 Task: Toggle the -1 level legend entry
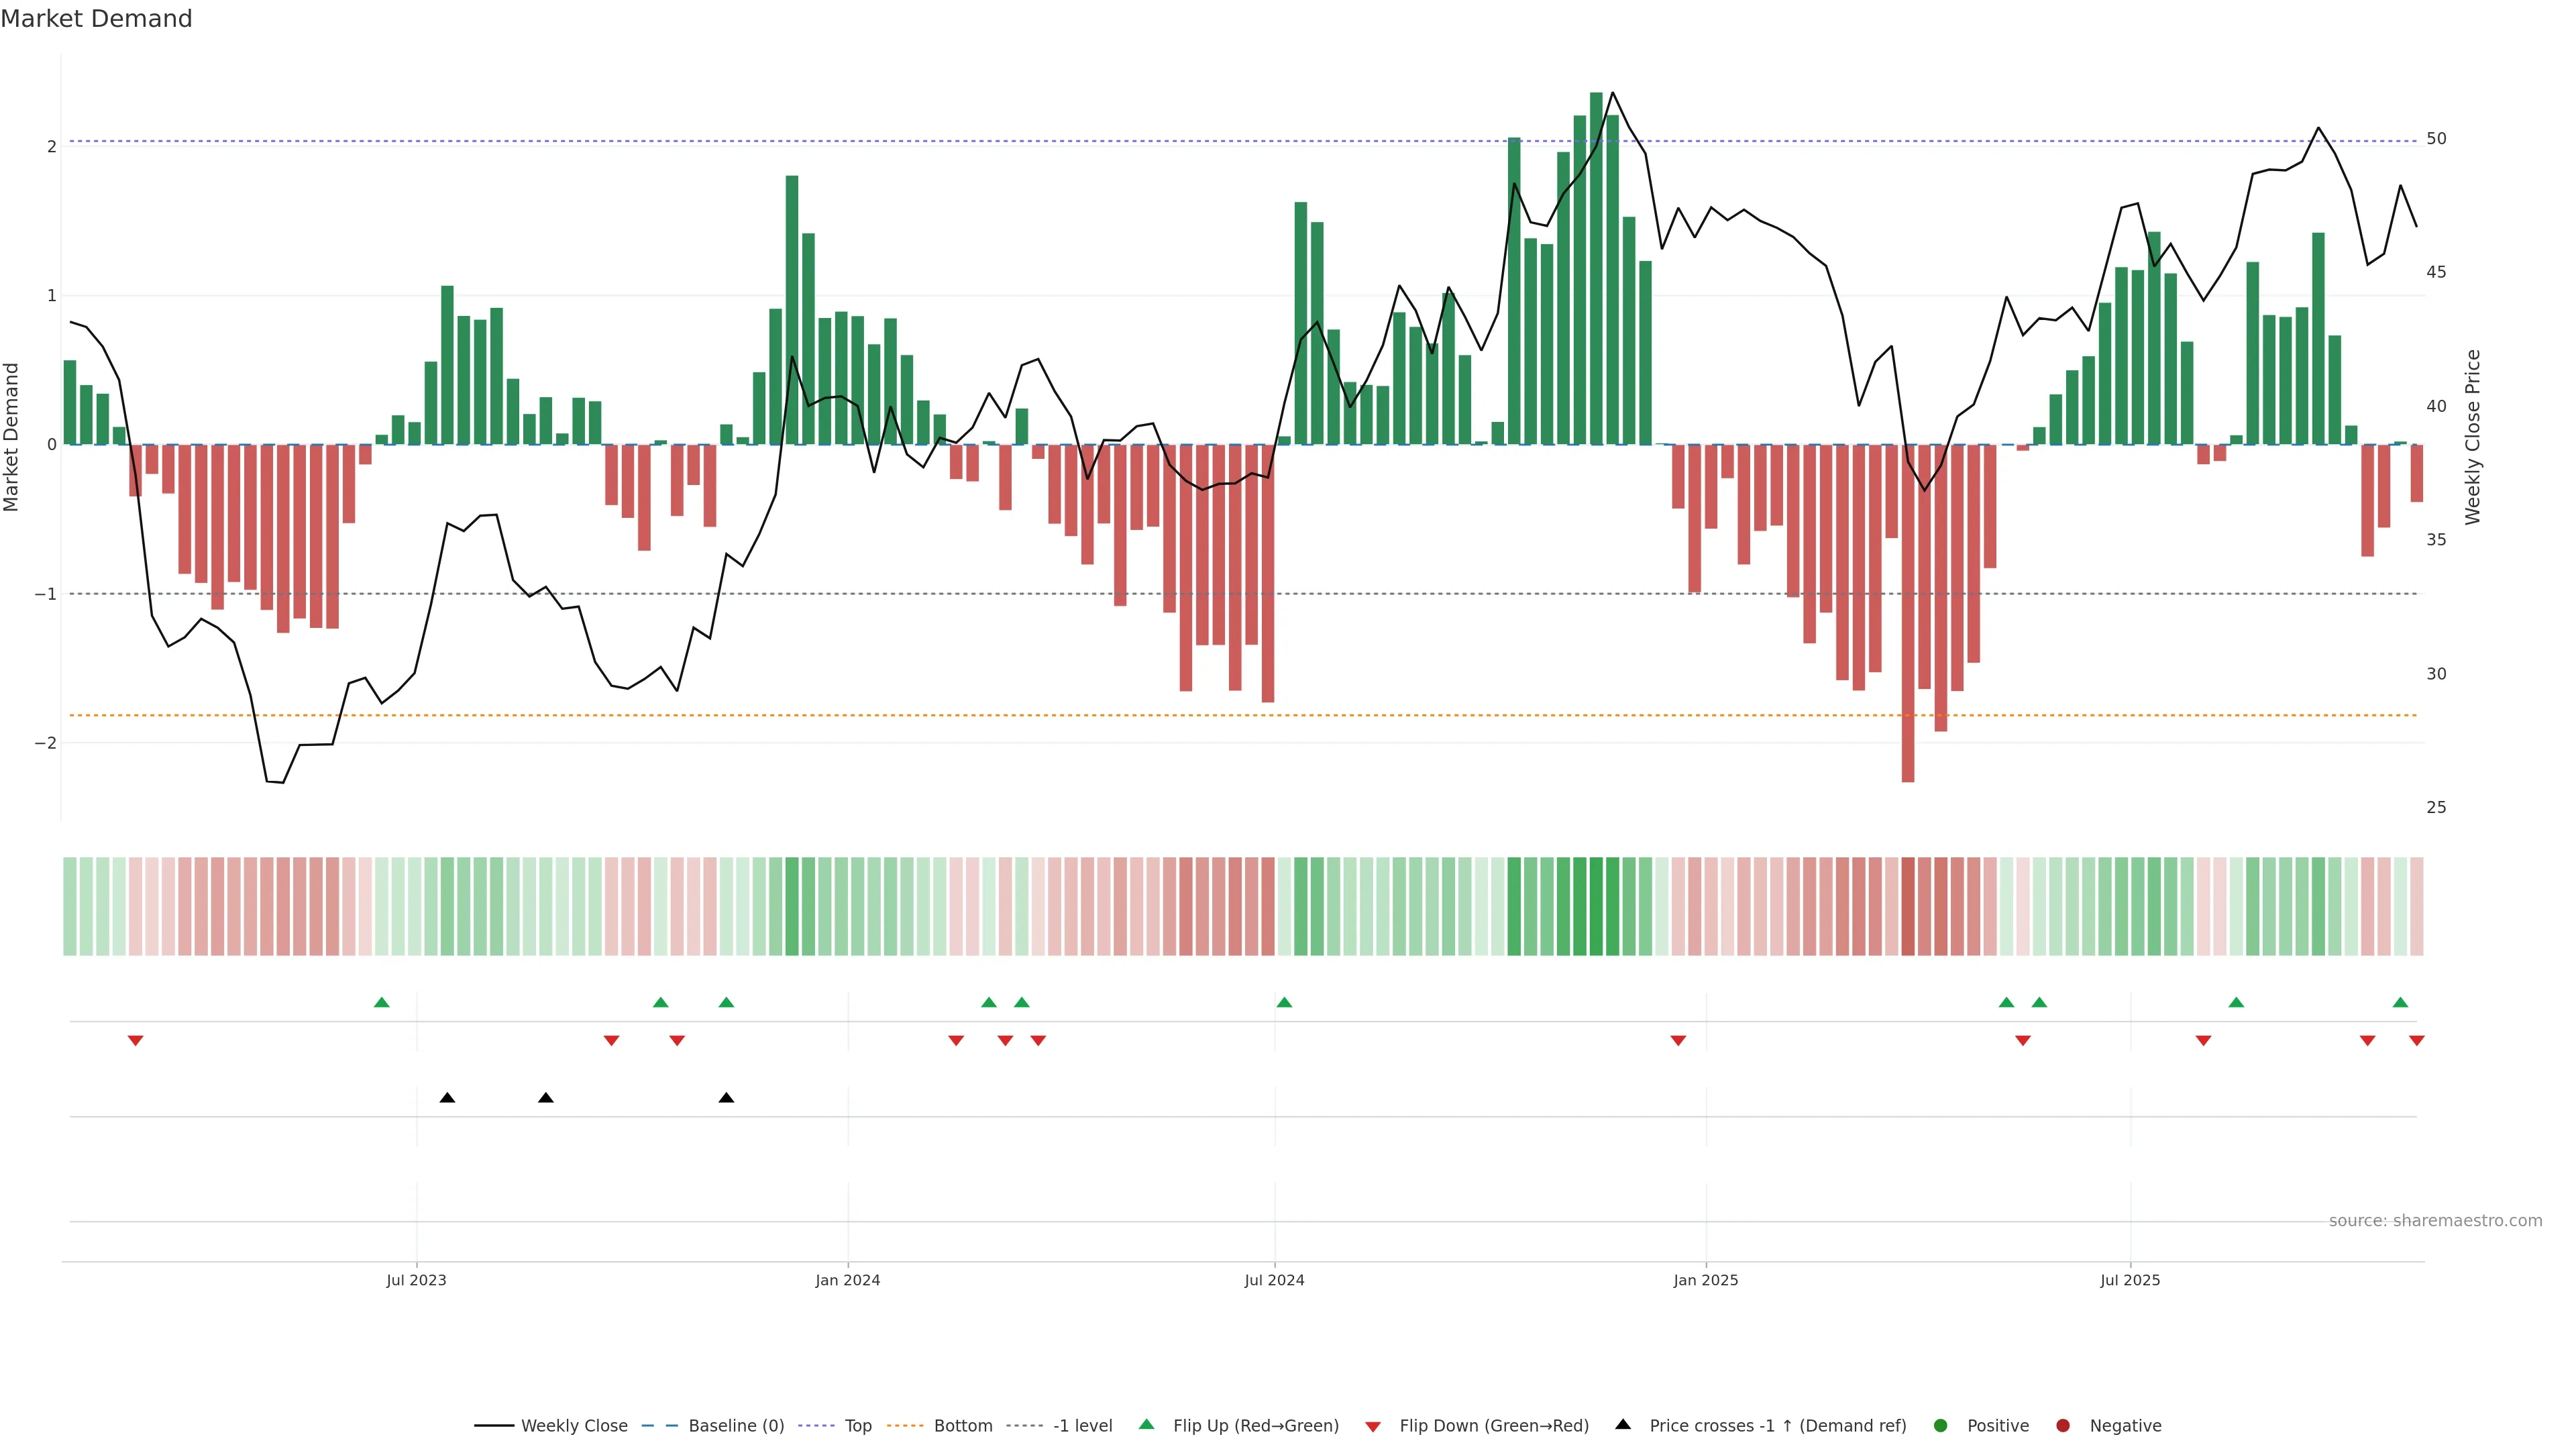point(1082,1425)
